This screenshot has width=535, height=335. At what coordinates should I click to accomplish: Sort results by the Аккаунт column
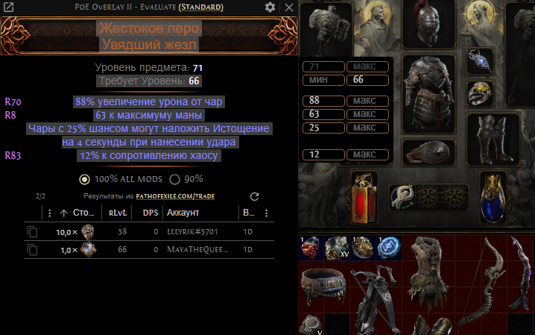[183, 213]
